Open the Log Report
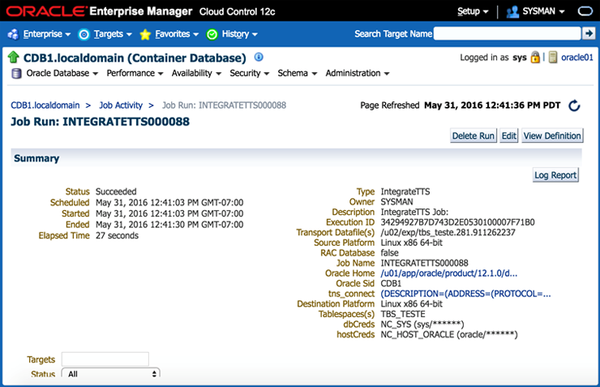Viewport: 600px width, 387px height. click(x=555, y=175)
